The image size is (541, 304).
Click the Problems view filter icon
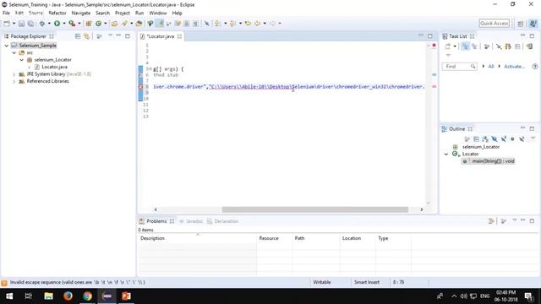(491, 221)
